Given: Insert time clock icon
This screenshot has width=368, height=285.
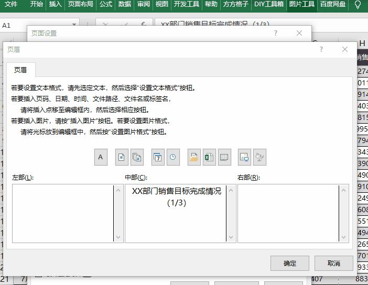Looking at the screenshot, I should coord(173,157).
